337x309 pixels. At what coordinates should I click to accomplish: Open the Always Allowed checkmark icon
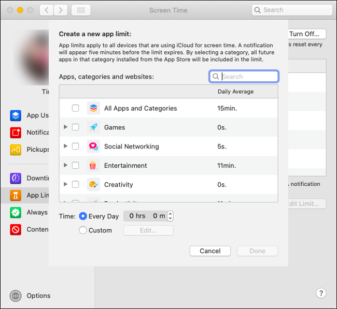pos(16,212)
